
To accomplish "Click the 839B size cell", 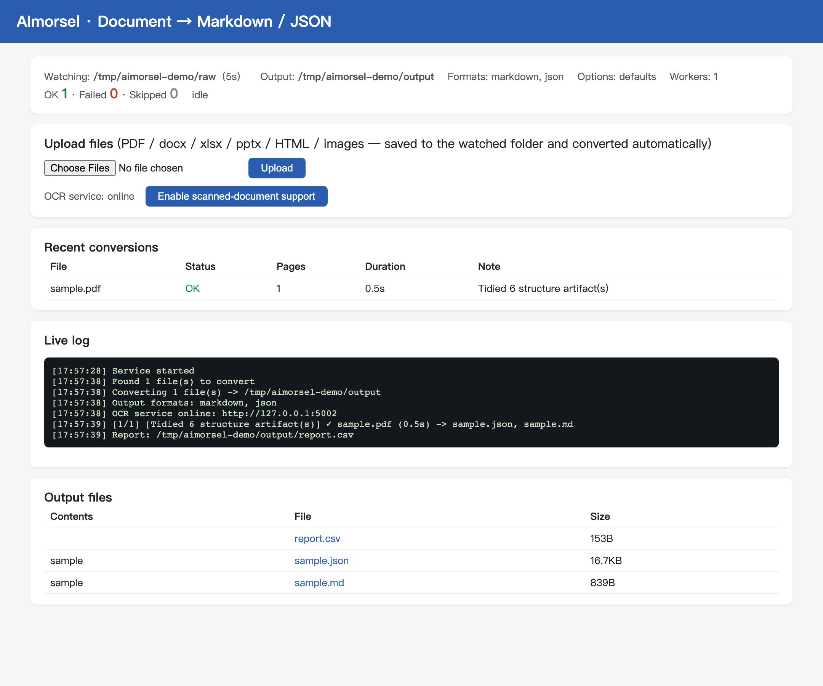I will coord(602,583).
